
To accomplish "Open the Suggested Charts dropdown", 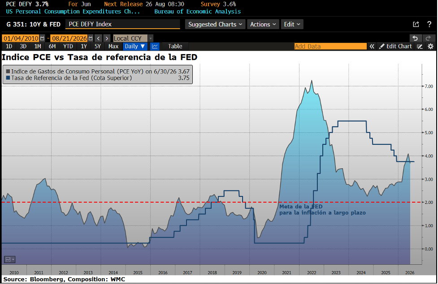I will point(215,24).
